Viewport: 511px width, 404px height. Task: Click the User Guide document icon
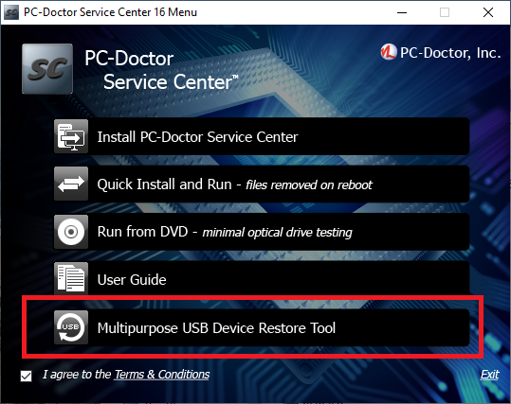71,279
